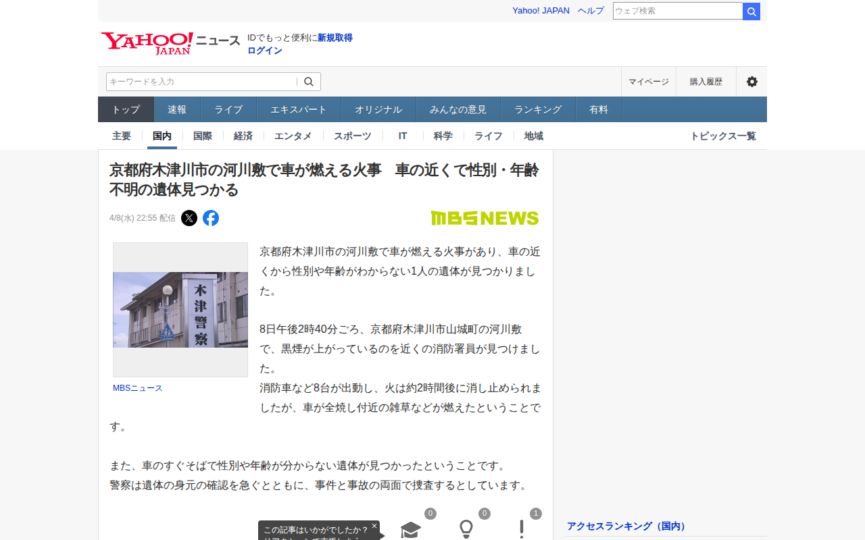
Task: Click the MBS NEWS logo
Action: 485,218
